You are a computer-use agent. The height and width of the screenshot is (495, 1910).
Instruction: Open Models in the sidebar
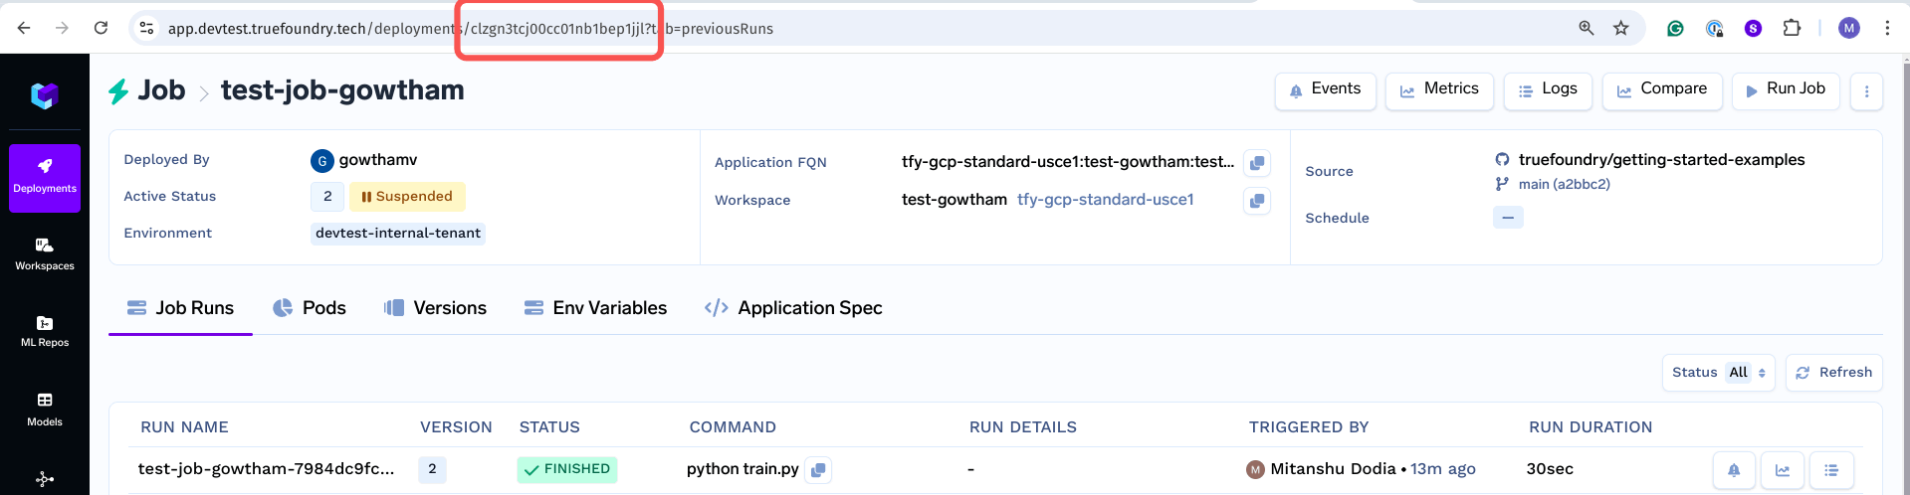(45, 410)
